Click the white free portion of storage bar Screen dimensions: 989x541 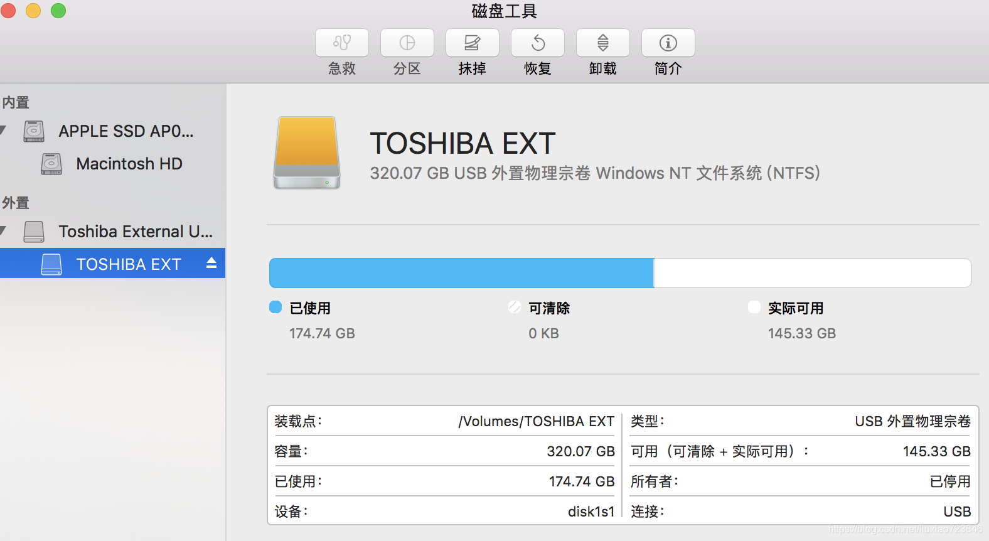click(812, 273)
